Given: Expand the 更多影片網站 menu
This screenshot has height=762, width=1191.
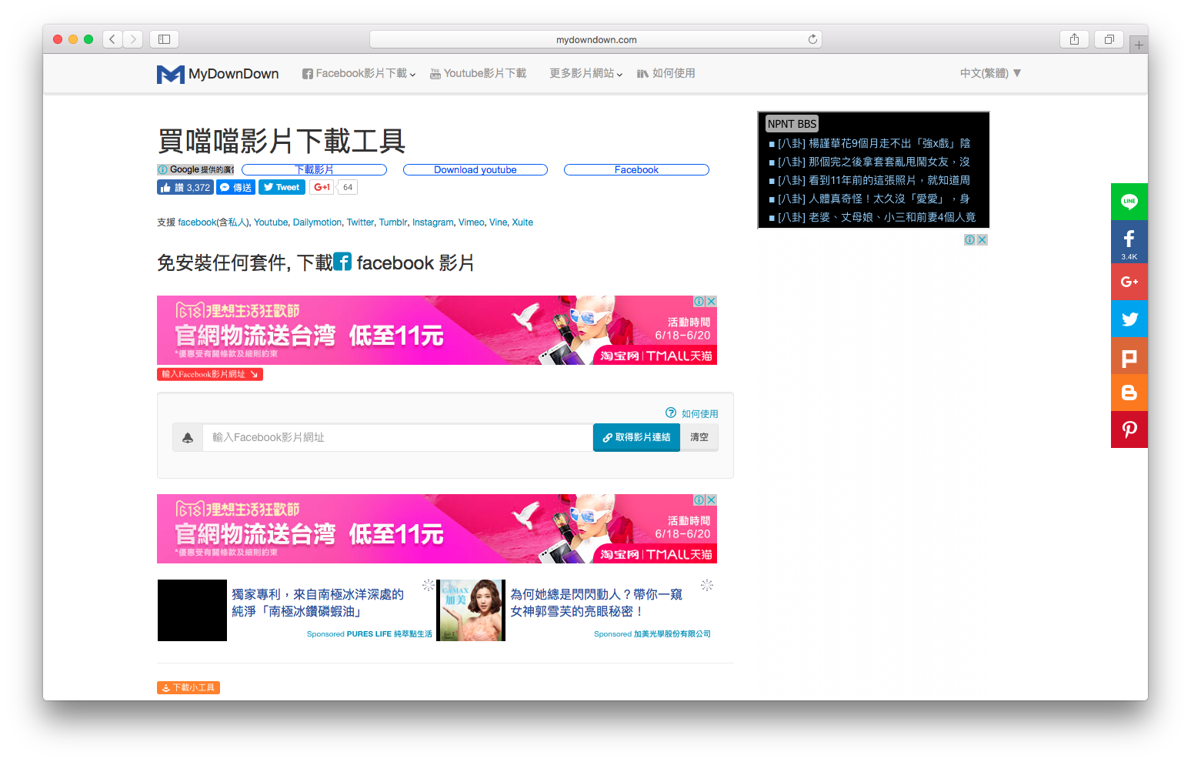Looking at the screenshot, I should [x=586, y=73].
